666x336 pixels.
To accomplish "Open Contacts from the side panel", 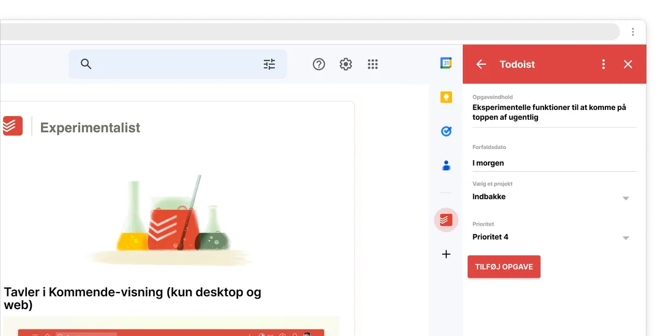I will [446, 165].
